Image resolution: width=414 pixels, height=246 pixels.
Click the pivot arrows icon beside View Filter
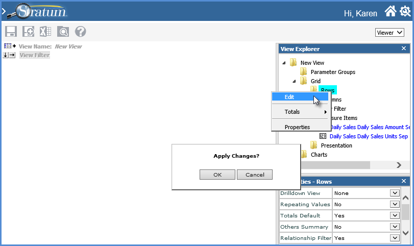(9, 55)
